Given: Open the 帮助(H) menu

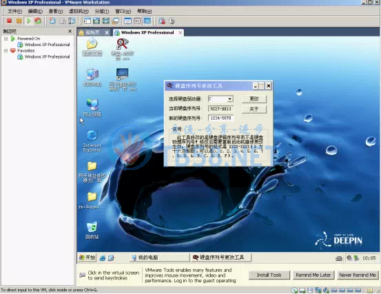Looking at the screenshot, I should (144, 11).
